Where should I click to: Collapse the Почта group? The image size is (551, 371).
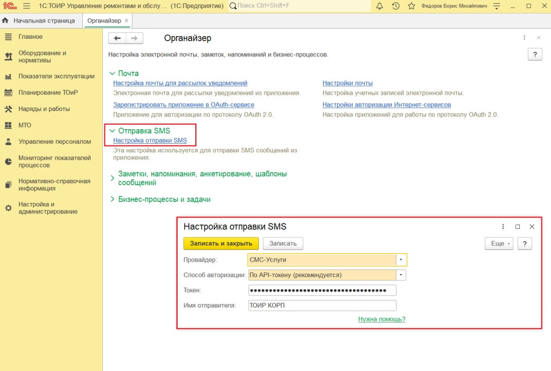pos(112,73)
